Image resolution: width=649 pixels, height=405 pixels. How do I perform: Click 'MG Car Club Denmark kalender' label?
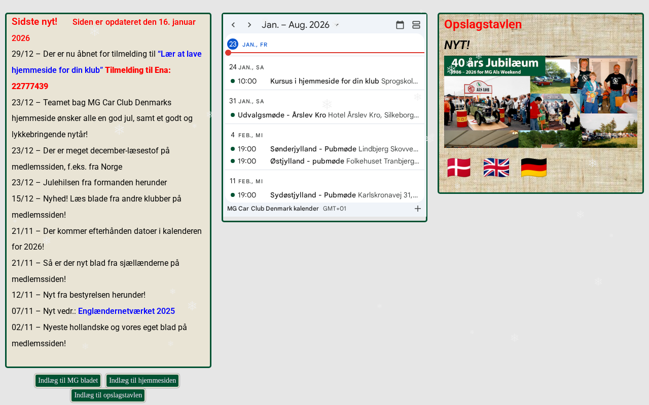[x=273, y=209]
